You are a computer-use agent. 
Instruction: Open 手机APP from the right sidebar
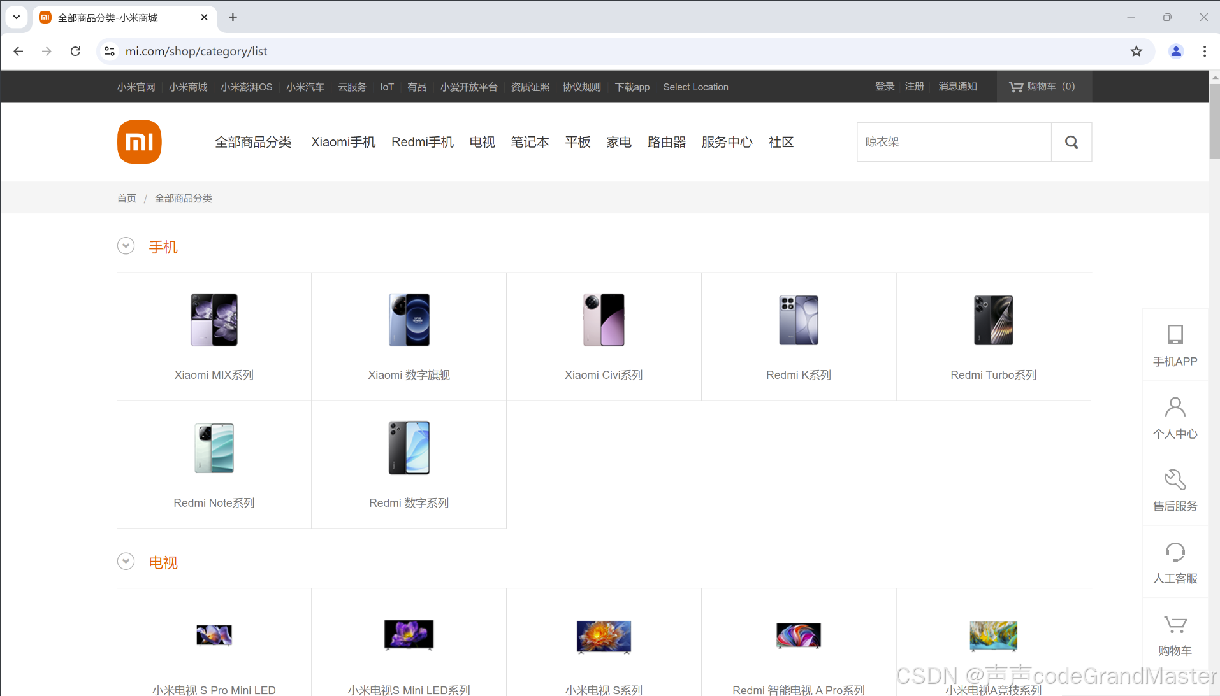(1175, 346)
